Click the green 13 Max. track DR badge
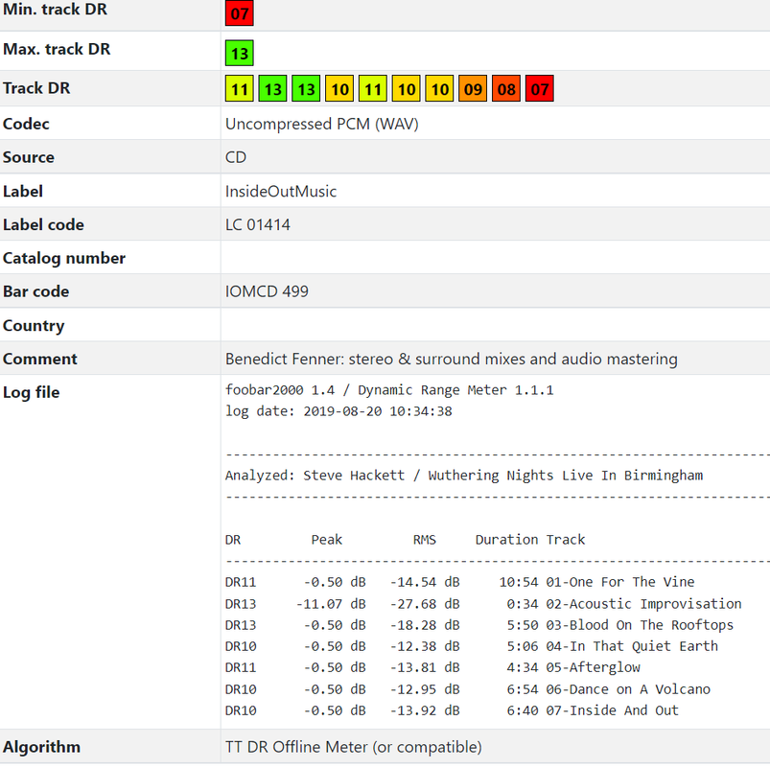The height and width of the screenshot is (767, 770). coord(239,53)
